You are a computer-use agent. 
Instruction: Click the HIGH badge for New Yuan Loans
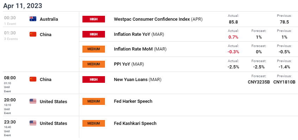pos(93,79)
